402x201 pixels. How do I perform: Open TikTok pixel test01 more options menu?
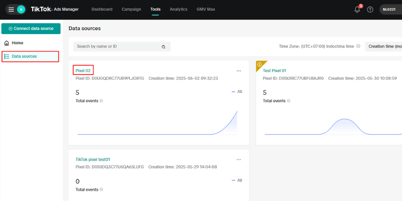(x=239, y=160)
